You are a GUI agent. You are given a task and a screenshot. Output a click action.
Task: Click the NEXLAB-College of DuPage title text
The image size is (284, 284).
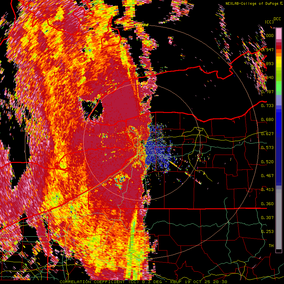click(254, 3)
